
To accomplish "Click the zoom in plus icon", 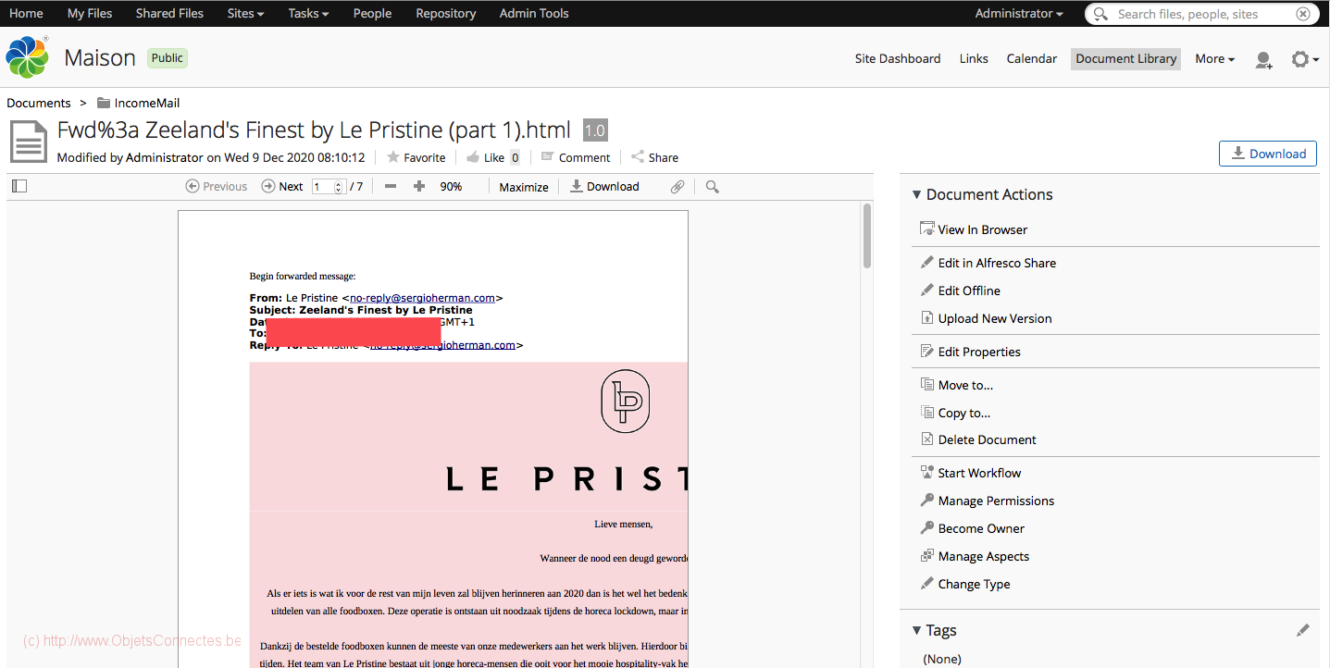I will pyautogui.click(x=419, y=186).
